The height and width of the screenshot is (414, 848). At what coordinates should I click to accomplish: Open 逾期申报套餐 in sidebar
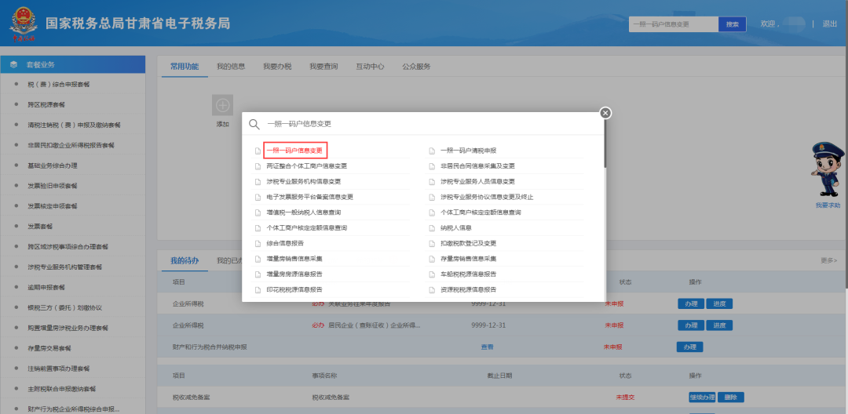coord(46,287)
